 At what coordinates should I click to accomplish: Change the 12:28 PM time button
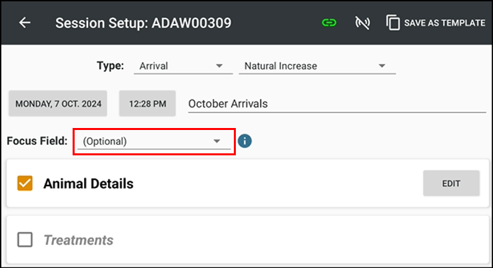click(147, 104)
